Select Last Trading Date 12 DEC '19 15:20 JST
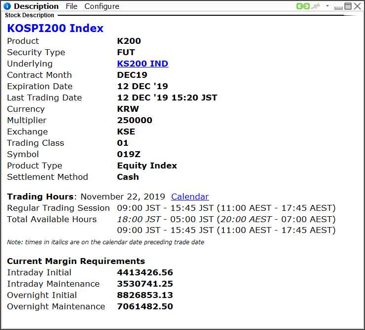The height and width of the screenshot is (330, 365). 167,98
